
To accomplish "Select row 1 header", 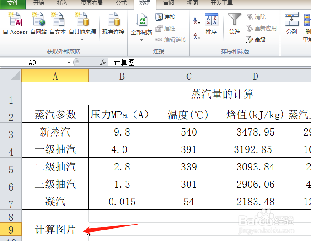I will (11, 93).
